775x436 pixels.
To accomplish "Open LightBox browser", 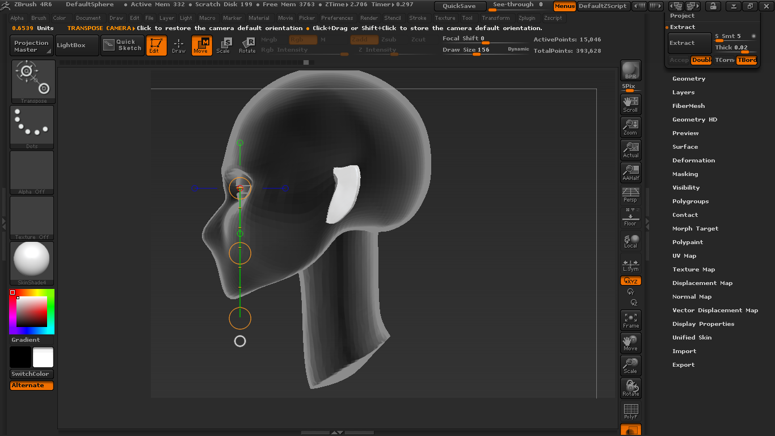I will pos(76,45).
